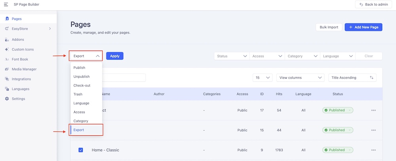396x161 pixels.
Task: Open the Status filter dropdown
Action: pos(232,56)
